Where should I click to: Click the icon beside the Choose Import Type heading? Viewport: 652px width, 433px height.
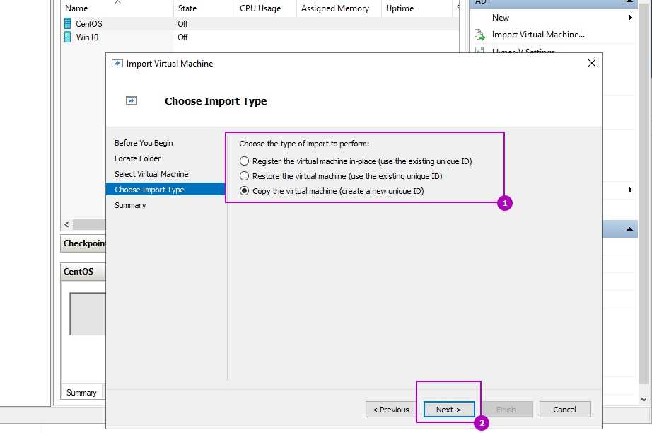(x=131, y=101)
